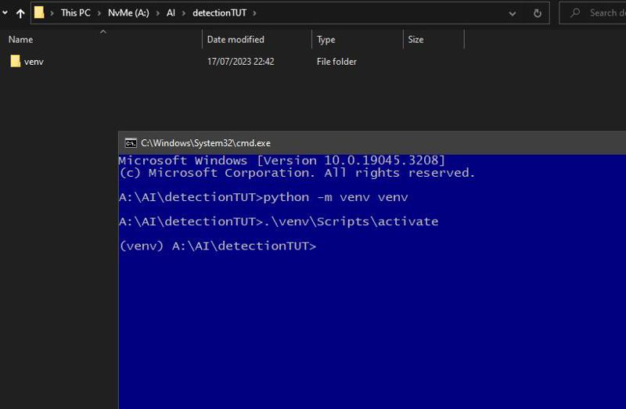Focus the Search box in Explorer

[x=593, y=13]
